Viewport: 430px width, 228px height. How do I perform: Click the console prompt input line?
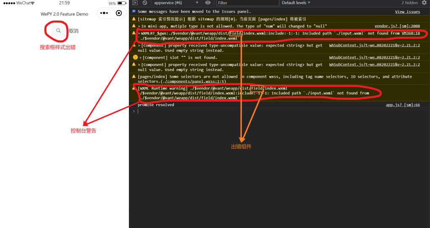click(x=279, y=111)
